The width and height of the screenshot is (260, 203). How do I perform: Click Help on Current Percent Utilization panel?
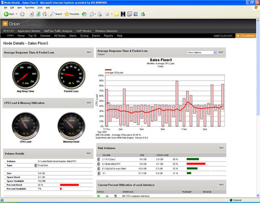click(221, 185)
